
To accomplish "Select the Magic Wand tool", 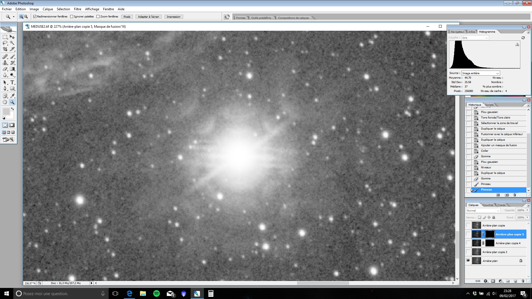I will click(x=12, y=43).
